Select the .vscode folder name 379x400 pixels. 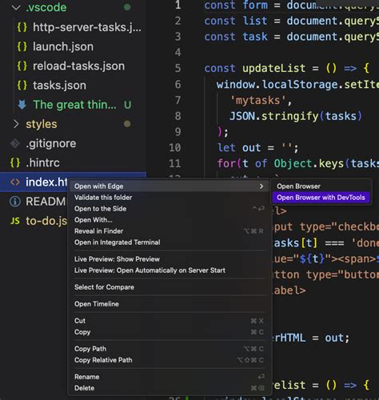[x=46, y=7]
